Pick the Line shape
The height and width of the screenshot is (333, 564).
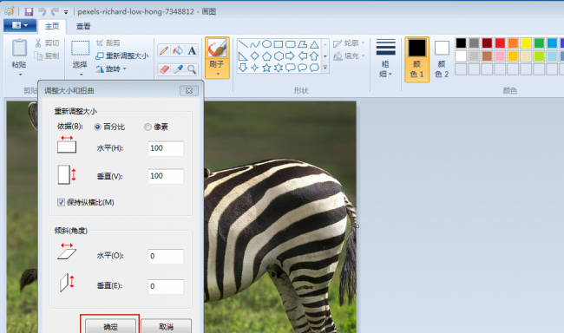243,44
